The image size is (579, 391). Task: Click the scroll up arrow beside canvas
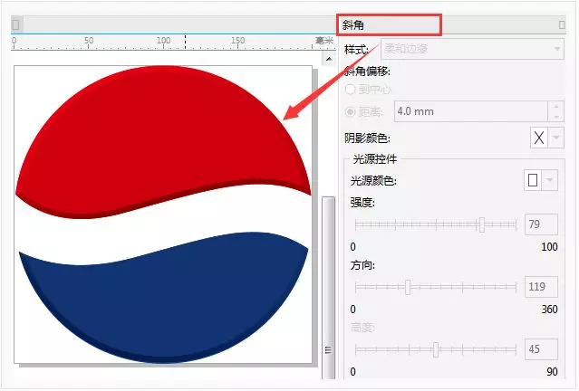pos(329,59)
